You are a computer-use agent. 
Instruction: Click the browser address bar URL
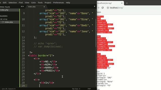click(116, 8)
